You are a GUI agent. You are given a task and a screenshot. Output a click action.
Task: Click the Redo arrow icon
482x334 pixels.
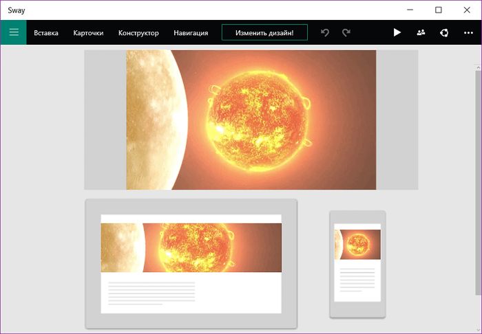[x=346, y=32]
